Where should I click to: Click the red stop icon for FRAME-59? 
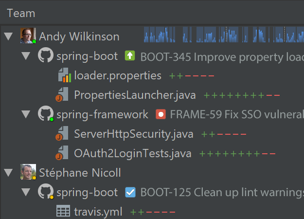point(161,114)
